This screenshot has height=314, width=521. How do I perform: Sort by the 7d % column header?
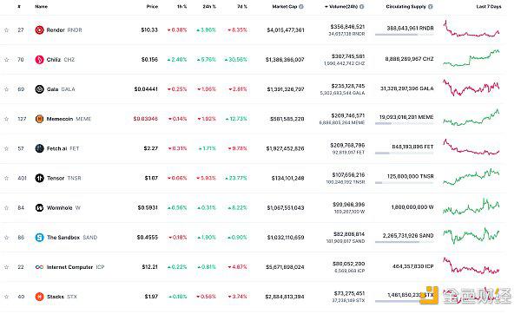tap(242, 7)
